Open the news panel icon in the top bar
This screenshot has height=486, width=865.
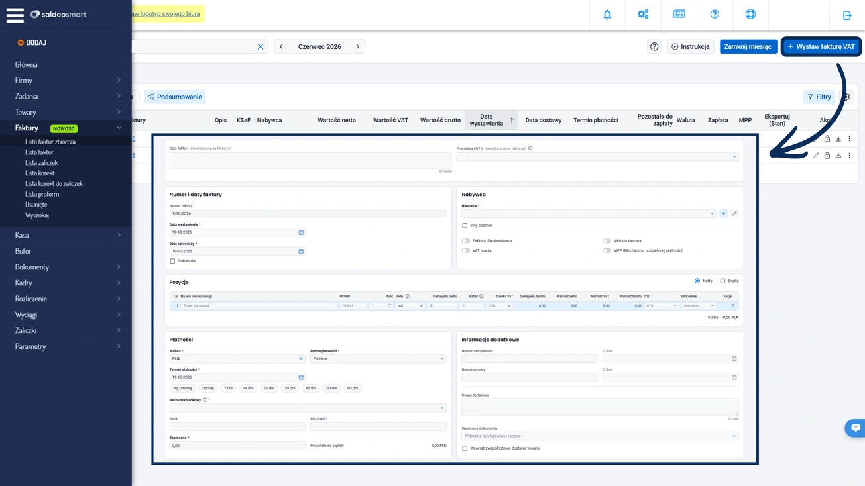pos(679,14)
